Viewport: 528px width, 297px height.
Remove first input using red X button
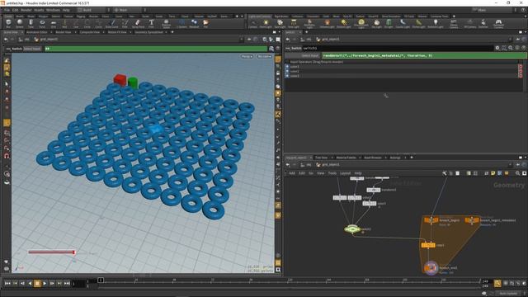click(521, 67)
